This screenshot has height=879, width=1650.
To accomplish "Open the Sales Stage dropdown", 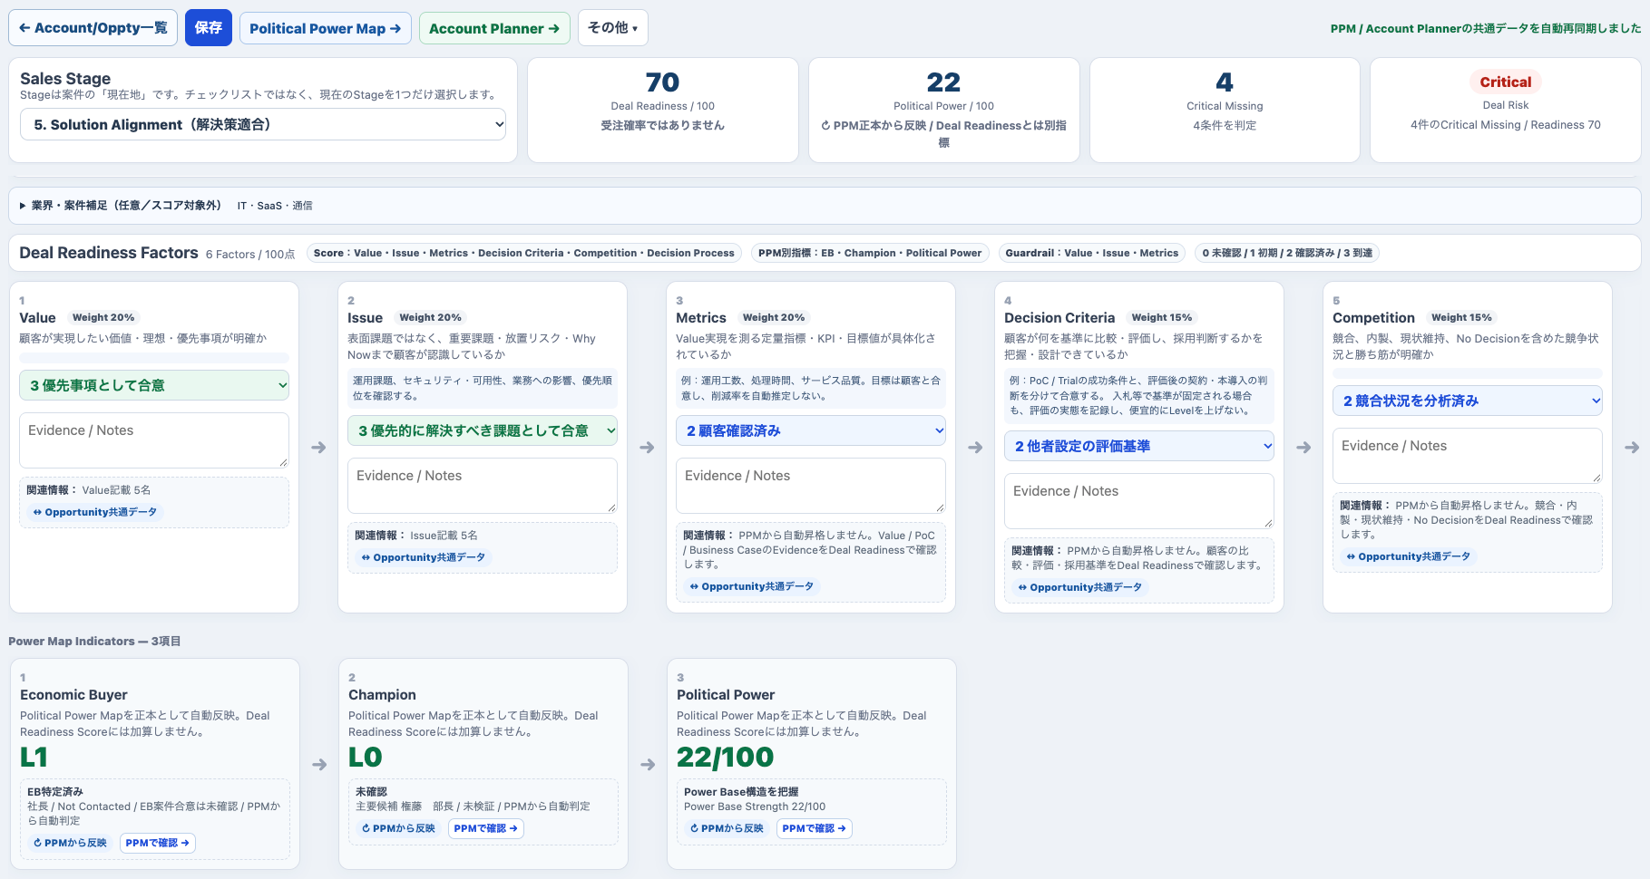I will [263, 124].
